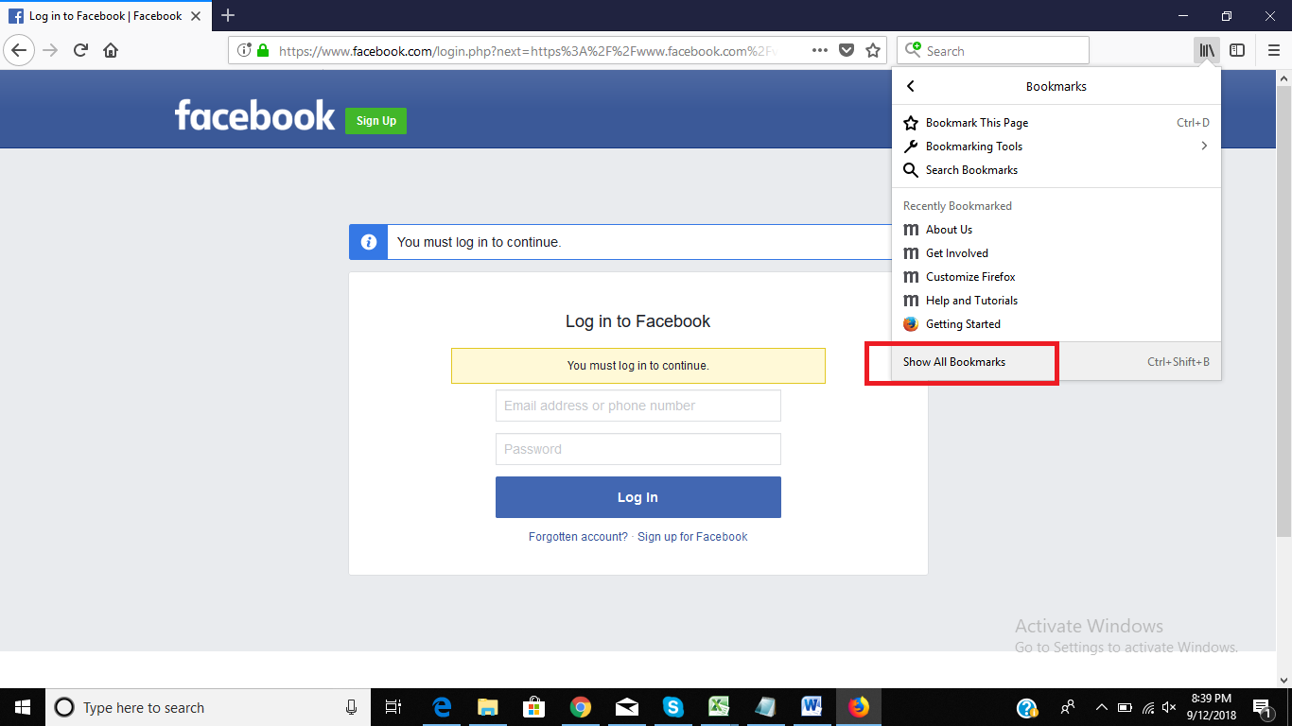Open Sign up for Facebook link
This screenshot has height=726, width=1292.
tap(692, 537)
